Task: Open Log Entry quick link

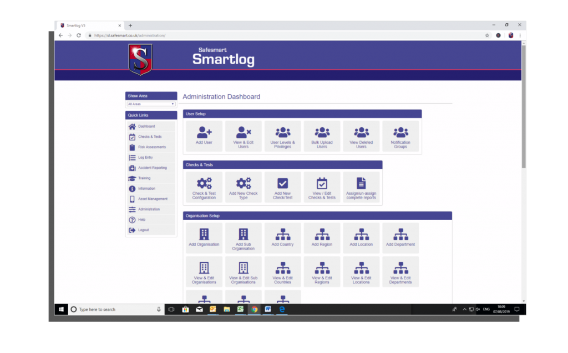Action: point(151,158)
